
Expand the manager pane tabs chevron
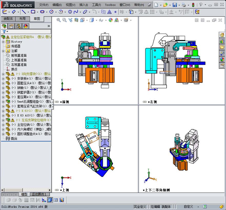point(49,26)
